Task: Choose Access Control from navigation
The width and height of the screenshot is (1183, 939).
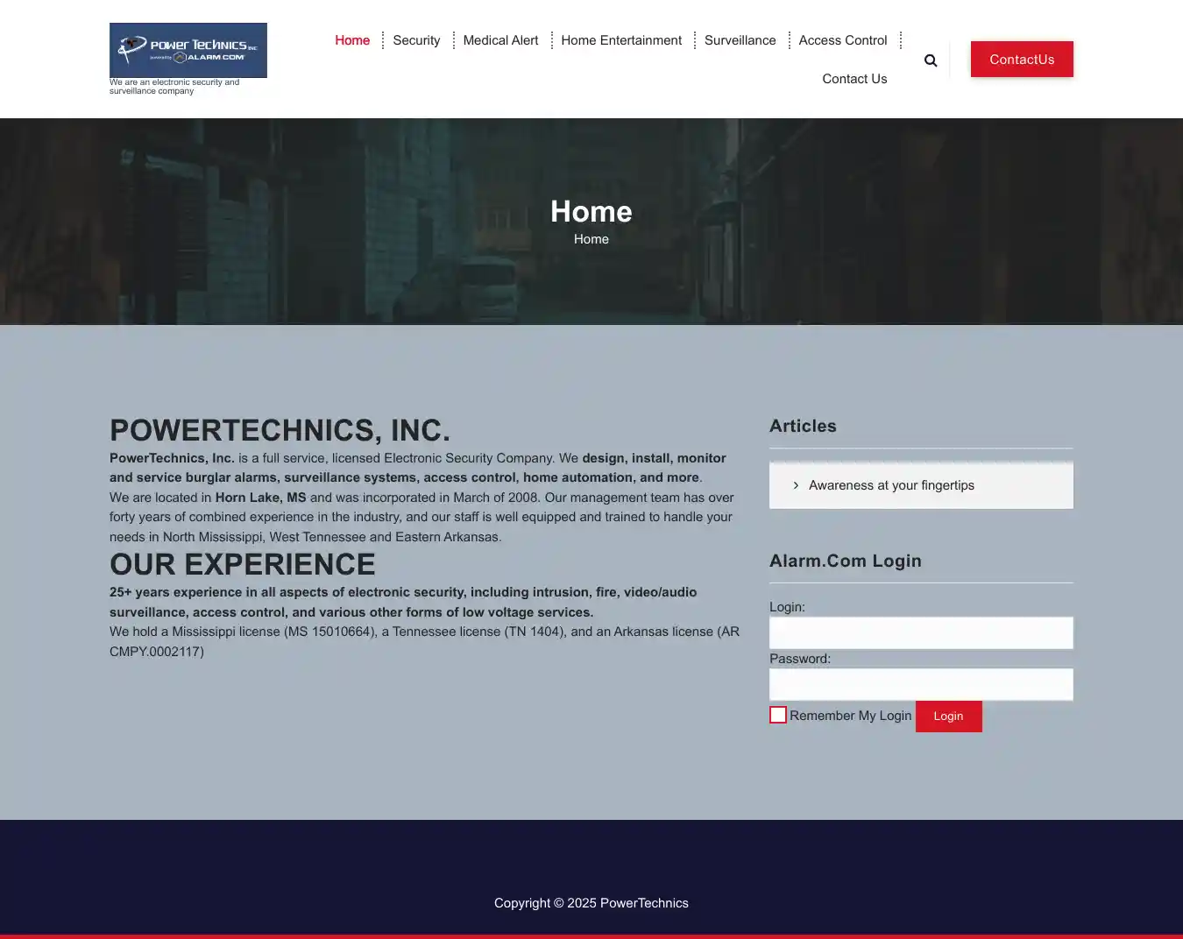Action: (x=842, y=40)
